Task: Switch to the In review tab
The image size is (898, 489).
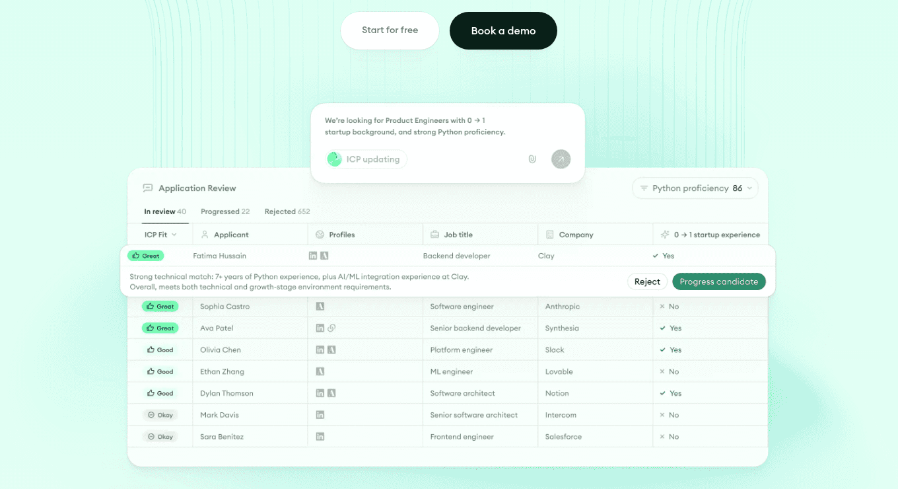Action: (x=165, y=211)
